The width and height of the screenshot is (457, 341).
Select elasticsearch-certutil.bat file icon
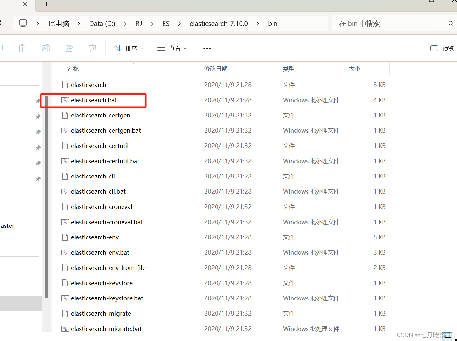(65, 161)
